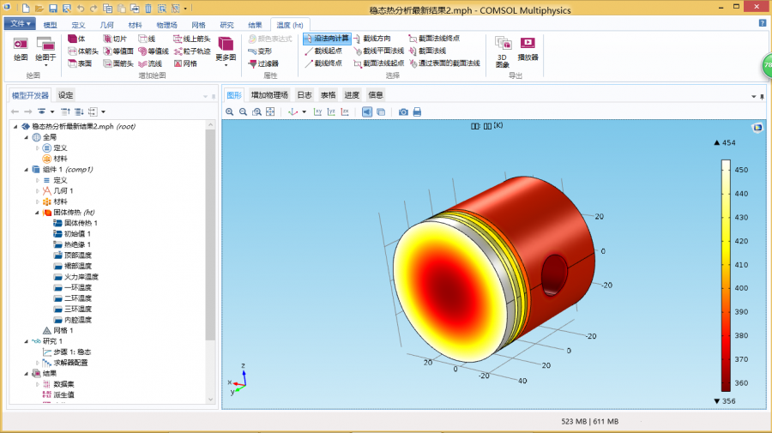772x433 pixels.
Task: Collapse the 研究 1 study node
Action: (x=27, y=341)
